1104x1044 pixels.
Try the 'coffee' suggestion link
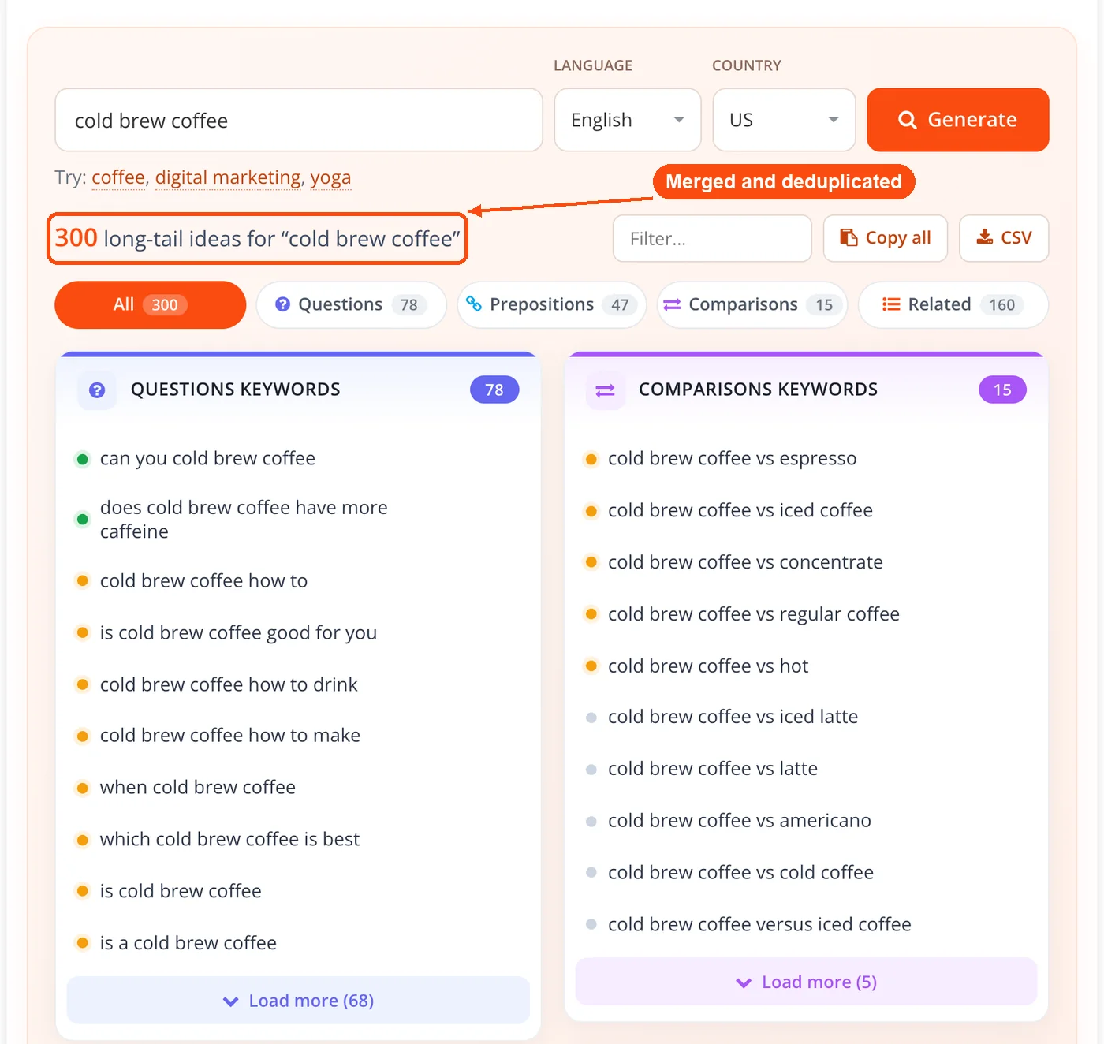[x=118, y=177]
